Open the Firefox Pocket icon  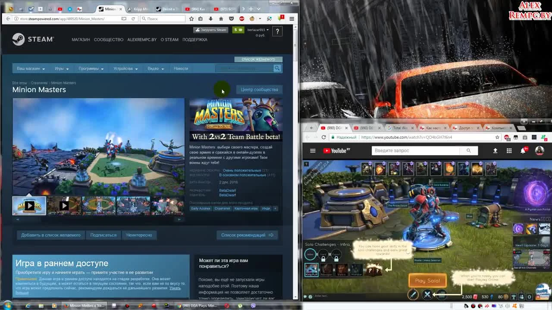[231, 19]
